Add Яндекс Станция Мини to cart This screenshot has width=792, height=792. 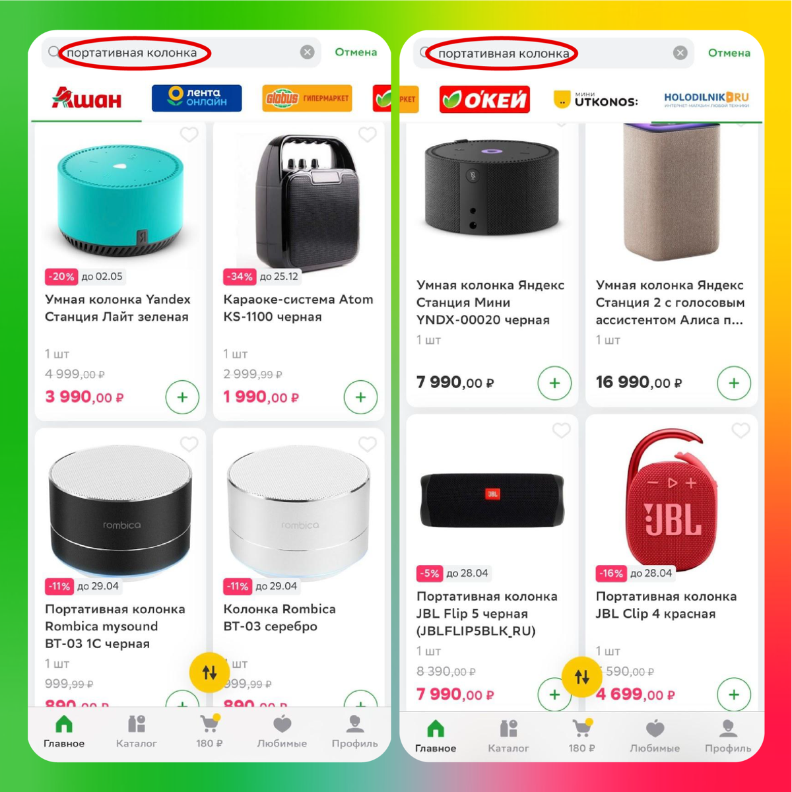(x=554, y=383)
